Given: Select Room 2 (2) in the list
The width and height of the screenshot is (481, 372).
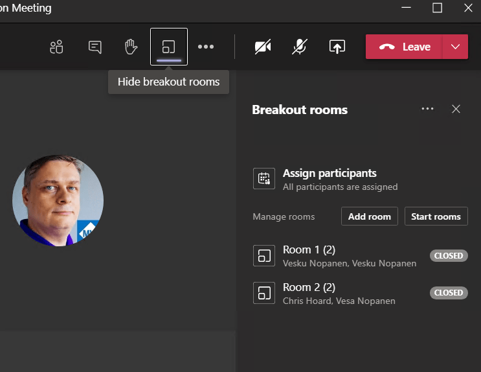Looking at the screenshot, I should [x=309, y=287].
